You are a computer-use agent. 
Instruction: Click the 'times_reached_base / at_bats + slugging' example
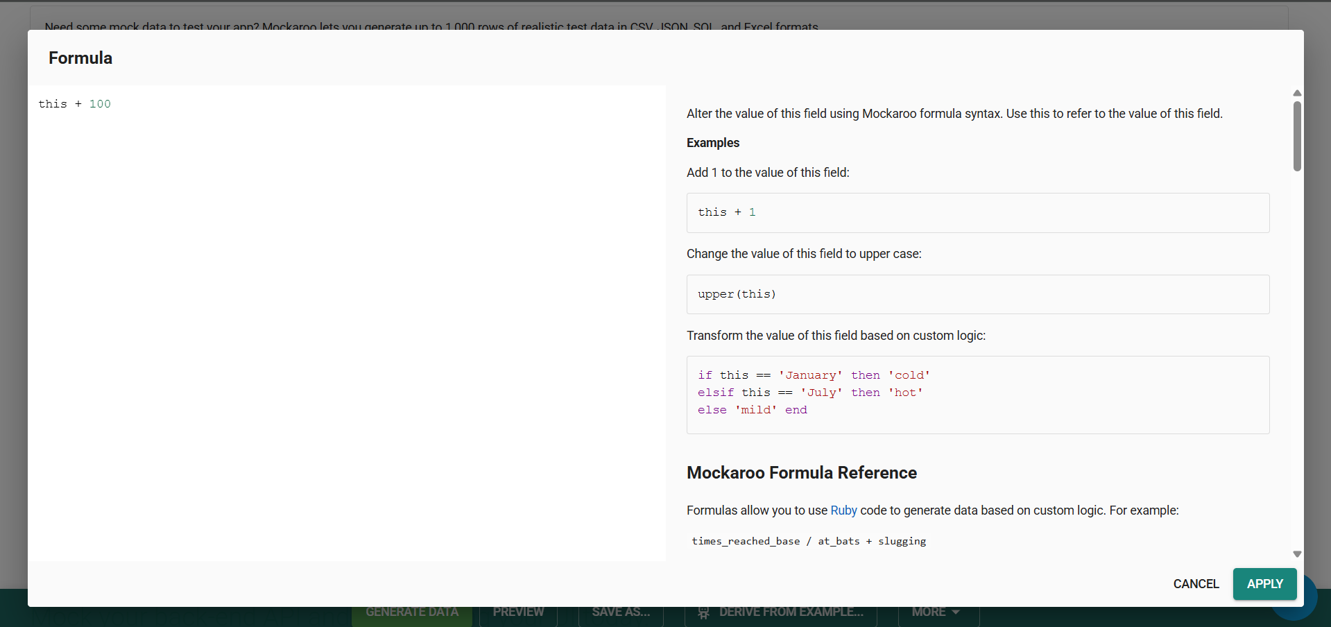pyautogui.click(x=809, y=541)
